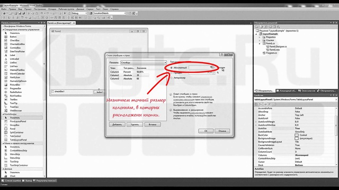Pick DateTimePicker from the toolbox
This screenshot has width=339, height=190.
tap(17, 52)
